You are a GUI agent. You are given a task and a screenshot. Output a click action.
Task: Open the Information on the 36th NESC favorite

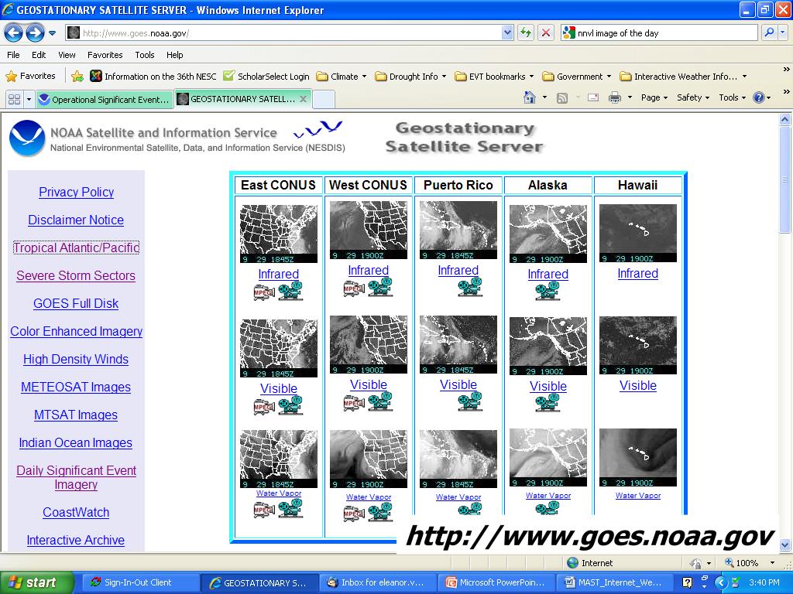pos(153,77)
